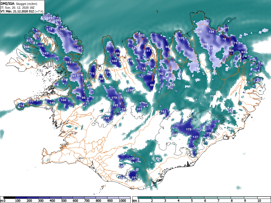Select the '114' value on Snæfellsnes
271x203 pixels.
click(21, 106)
